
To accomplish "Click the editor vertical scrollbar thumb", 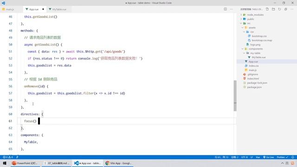I will coord(235,96).
